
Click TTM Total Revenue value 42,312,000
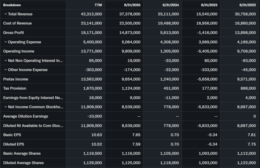[91, 14]
